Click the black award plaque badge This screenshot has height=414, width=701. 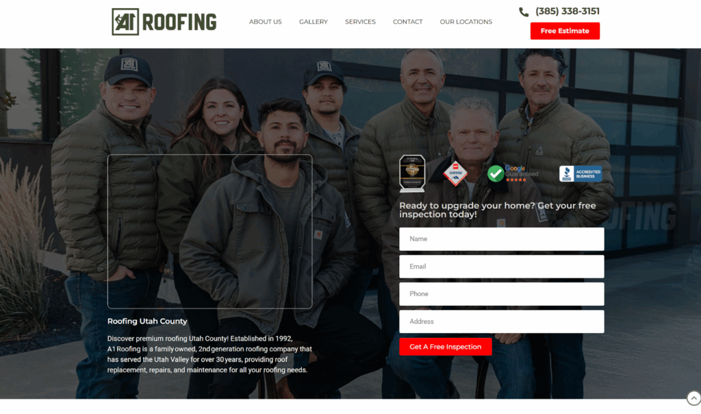[x=412, y=173]
